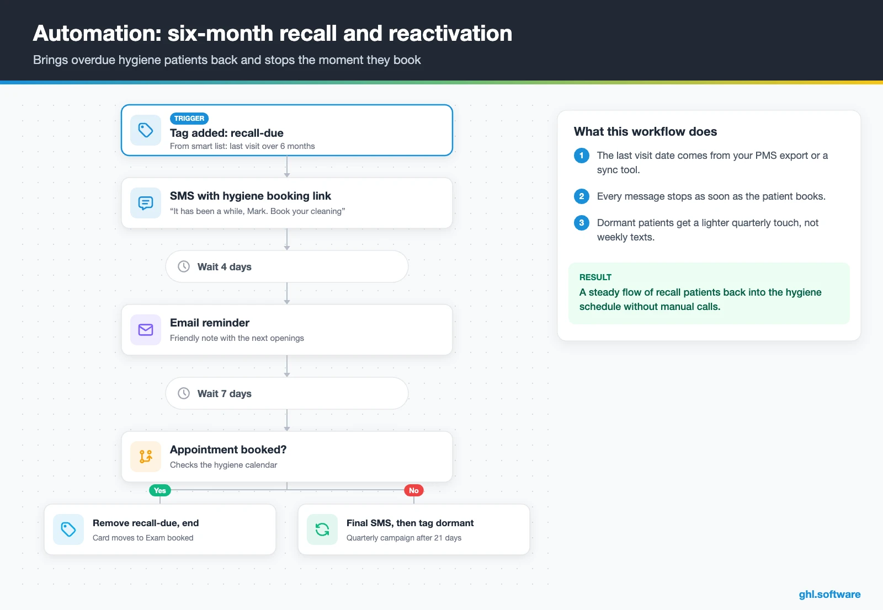
Task: Click 'A steady flow of recall patients' result text
Action: [700, 299]
